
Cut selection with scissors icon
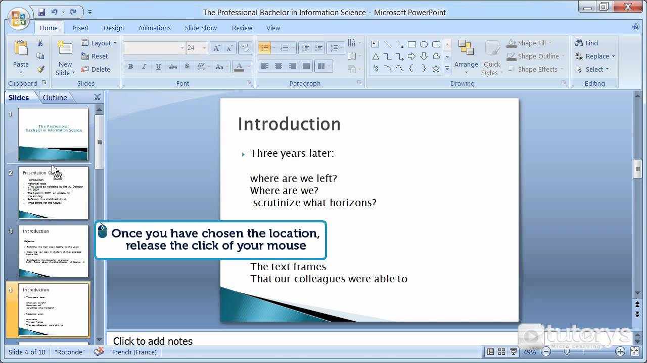point(40,43)
